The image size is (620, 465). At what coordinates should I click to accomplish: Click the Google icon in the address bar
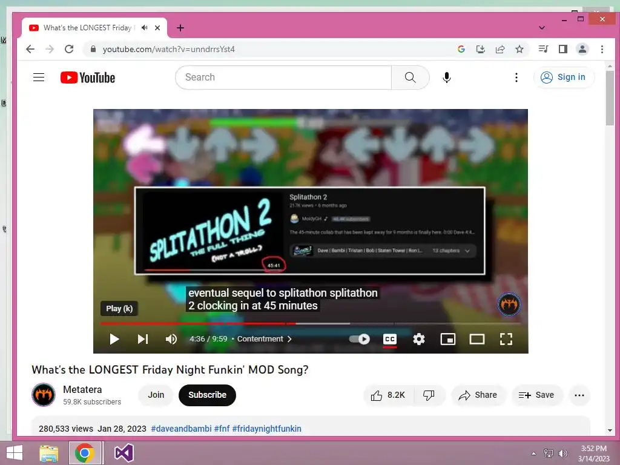pyautogui.click(x=461, y=49)
